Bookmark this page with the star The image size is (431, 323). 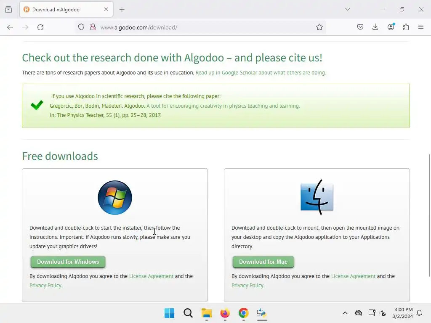(319, 27)
